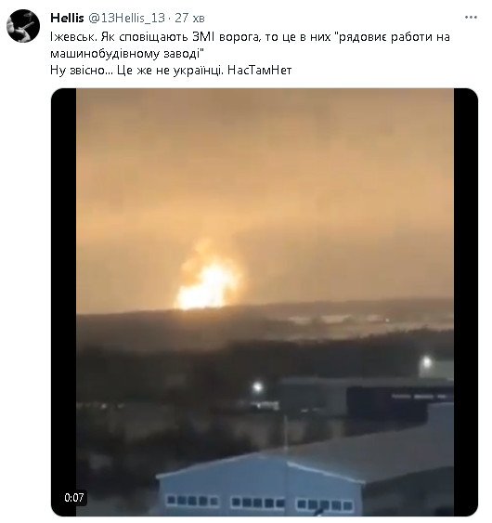Click the quoted text "рядовиє работи на"
This screenshot has height=523, width=492.
click(x=393, y=36)
